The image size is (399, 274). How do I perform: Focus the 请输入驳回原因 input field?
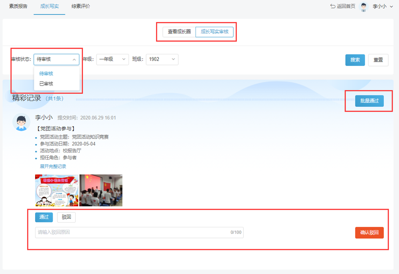coord(139,232)
